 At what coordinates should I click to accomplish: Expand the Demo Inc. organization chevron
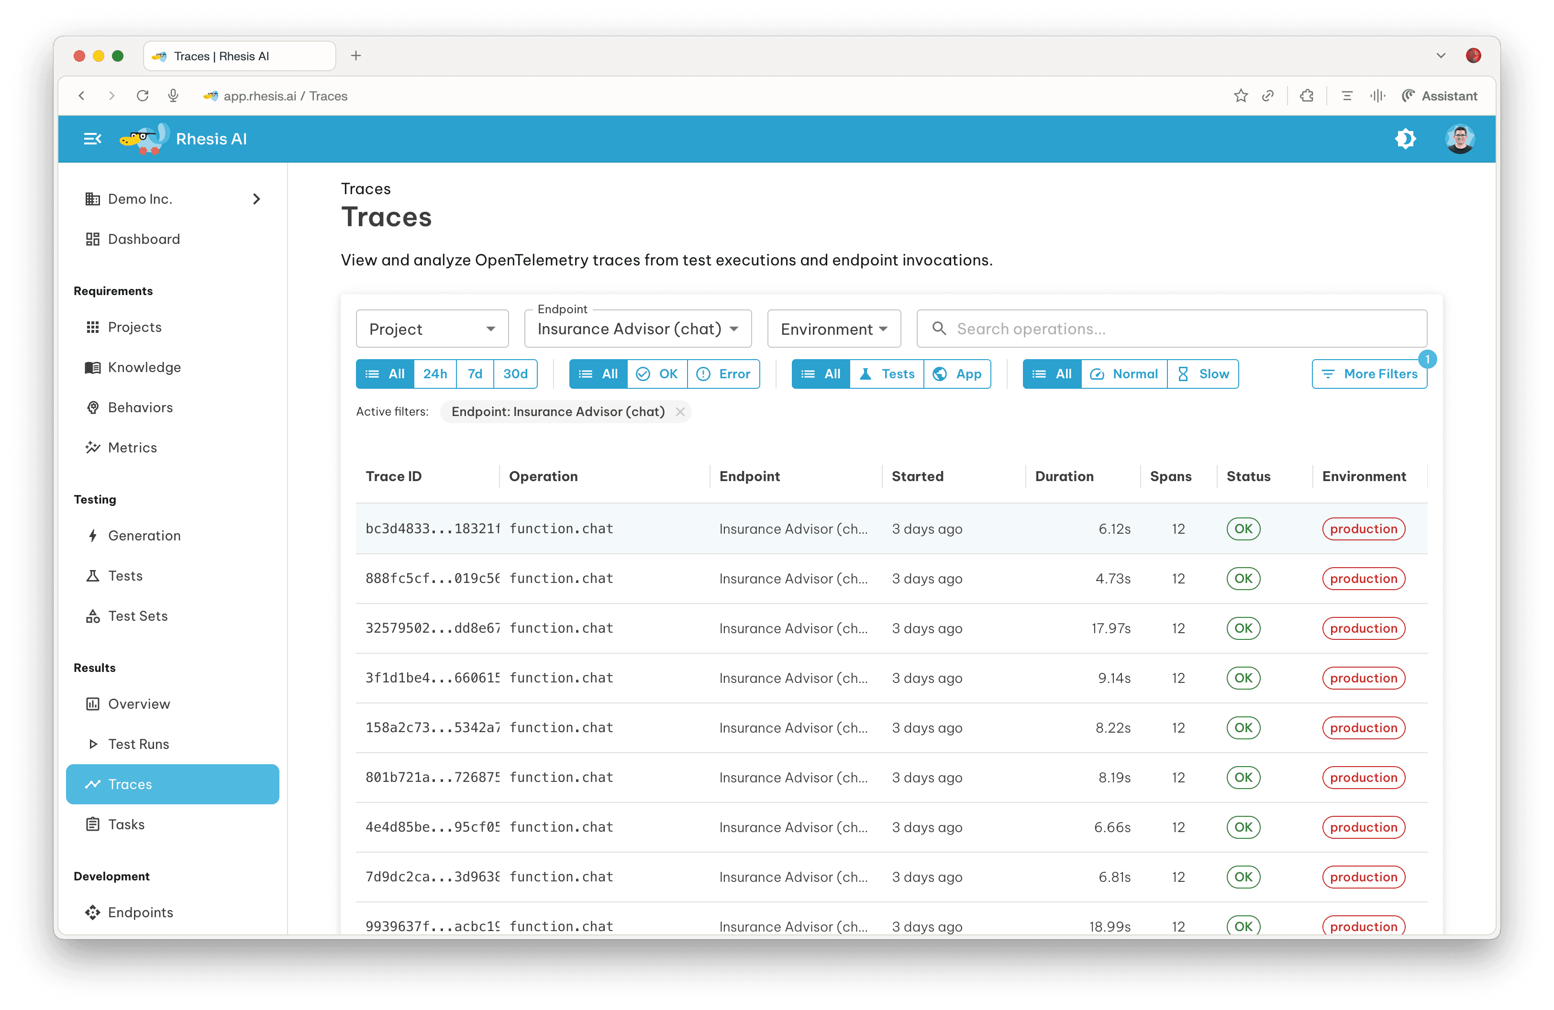click(x=256, y=199)
